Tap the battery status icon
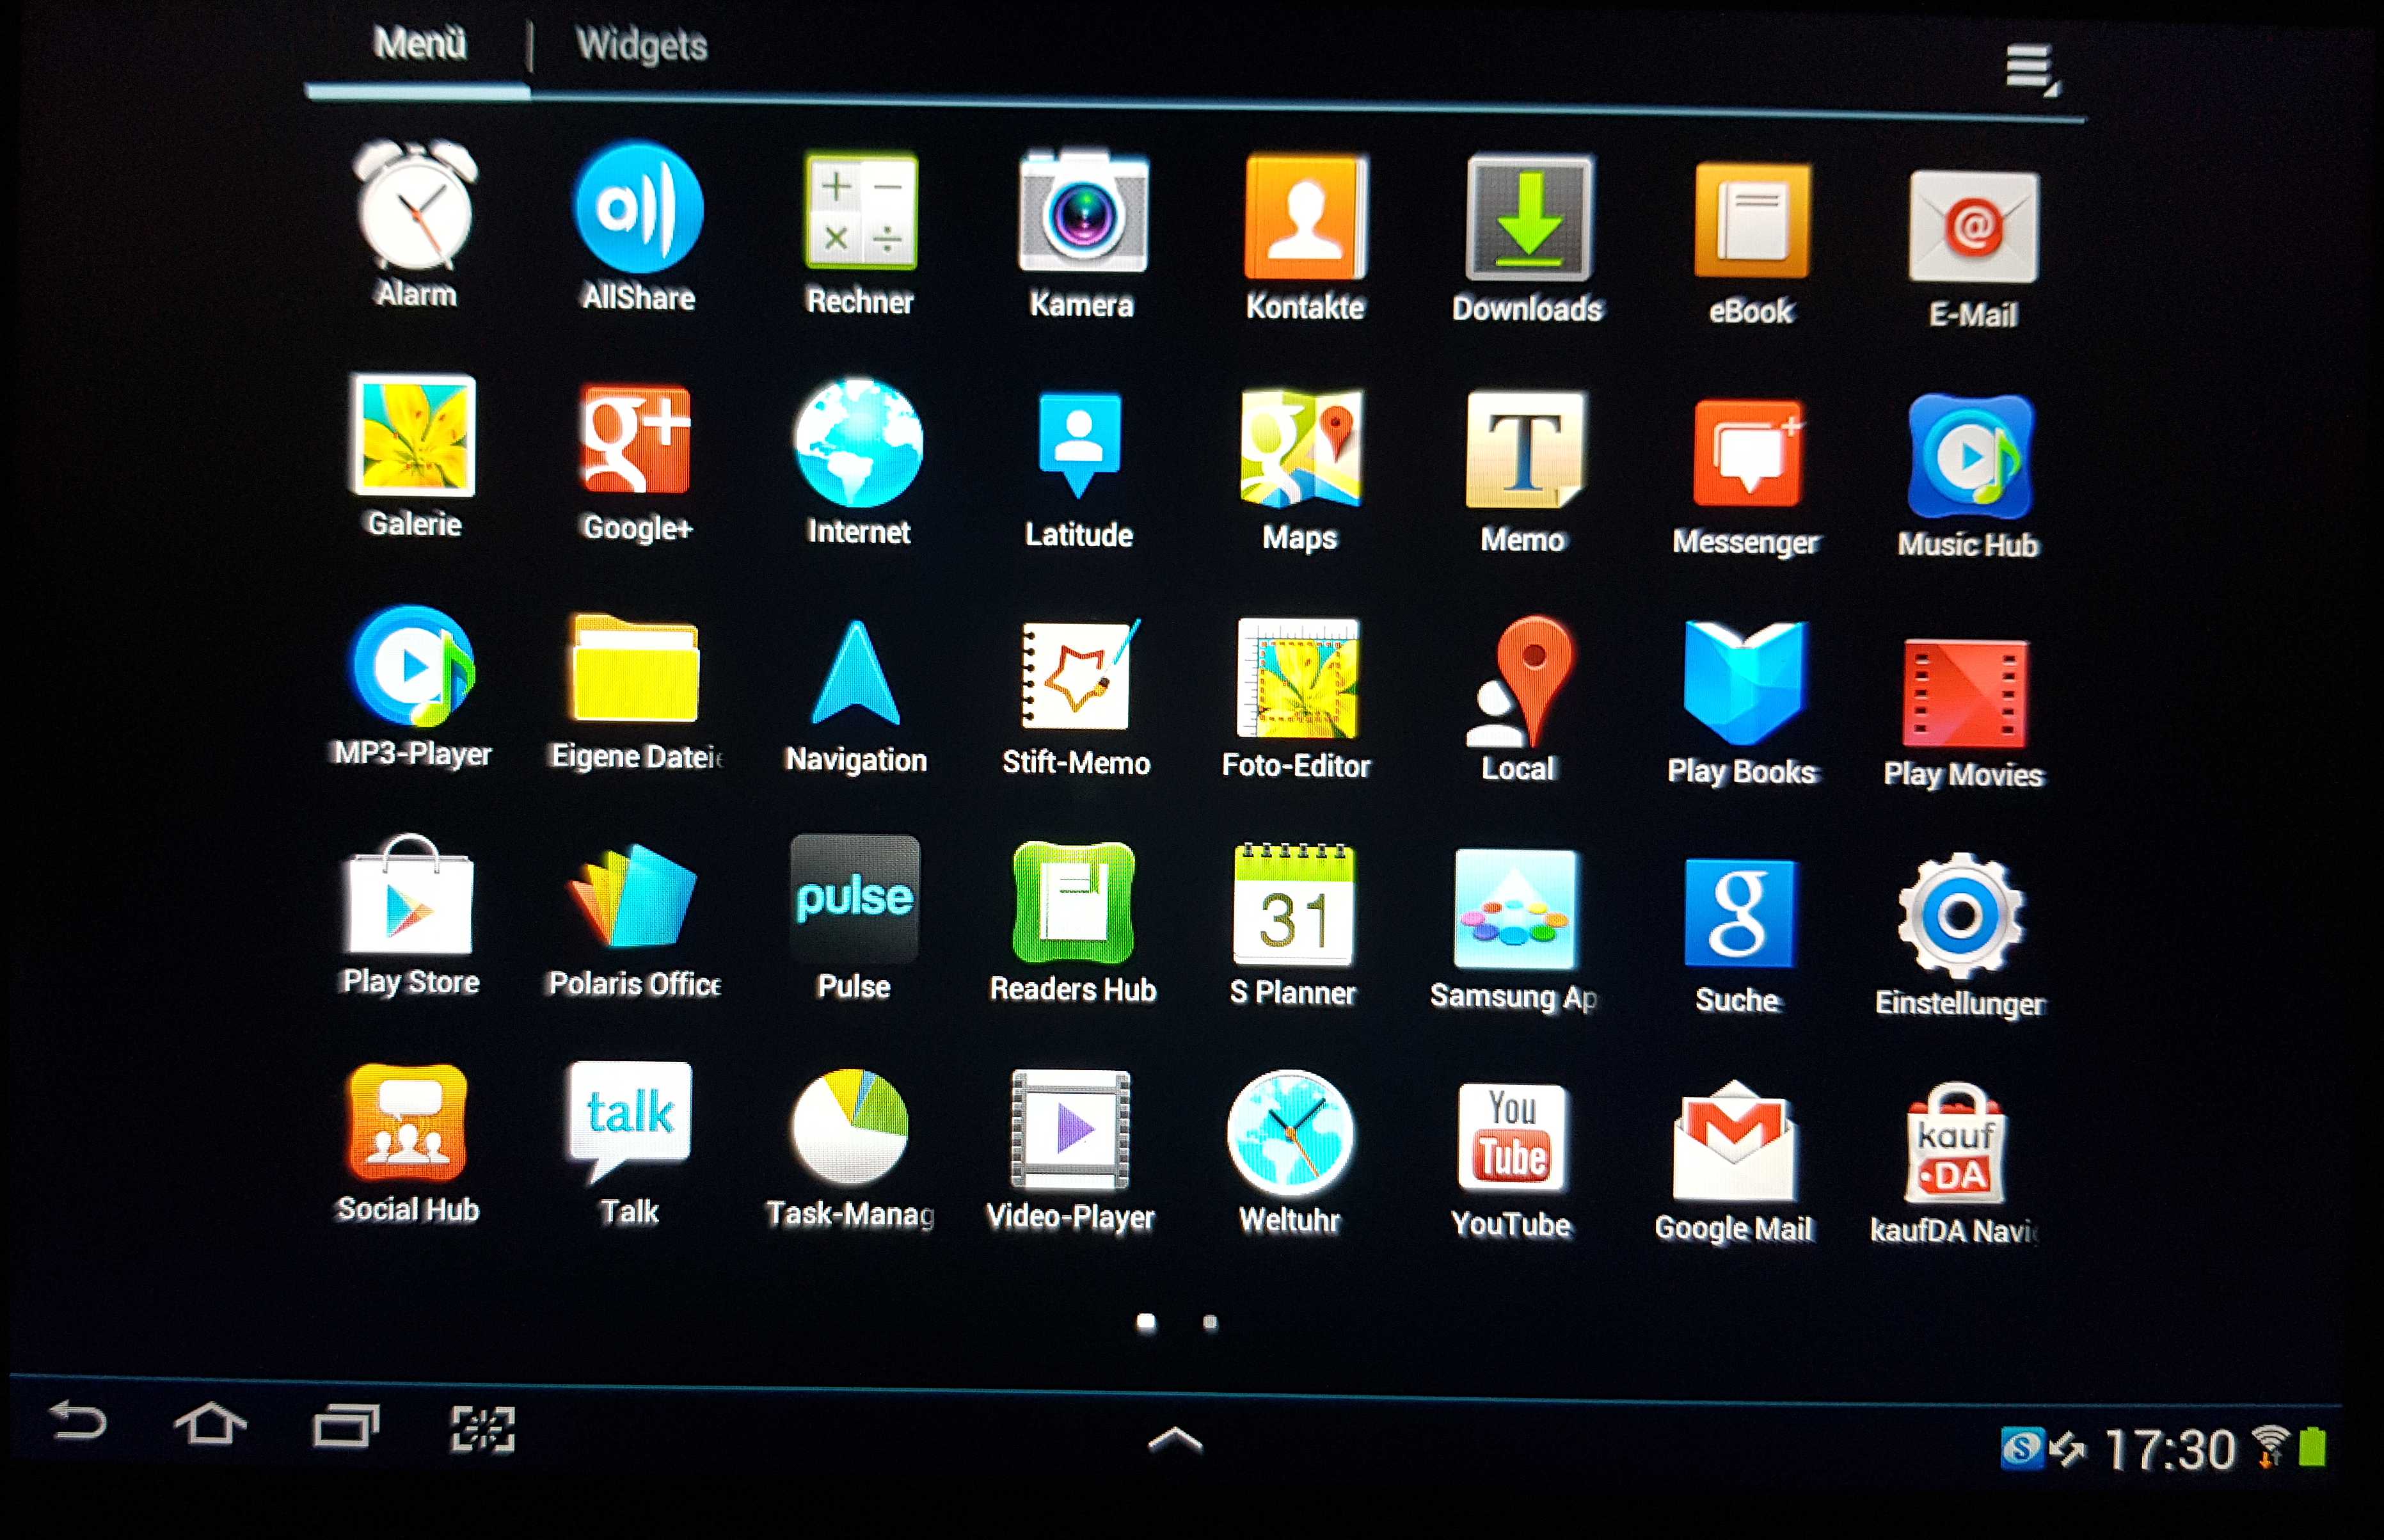Screen dimensions: 2384x1540 (x=2313, y=1447)
